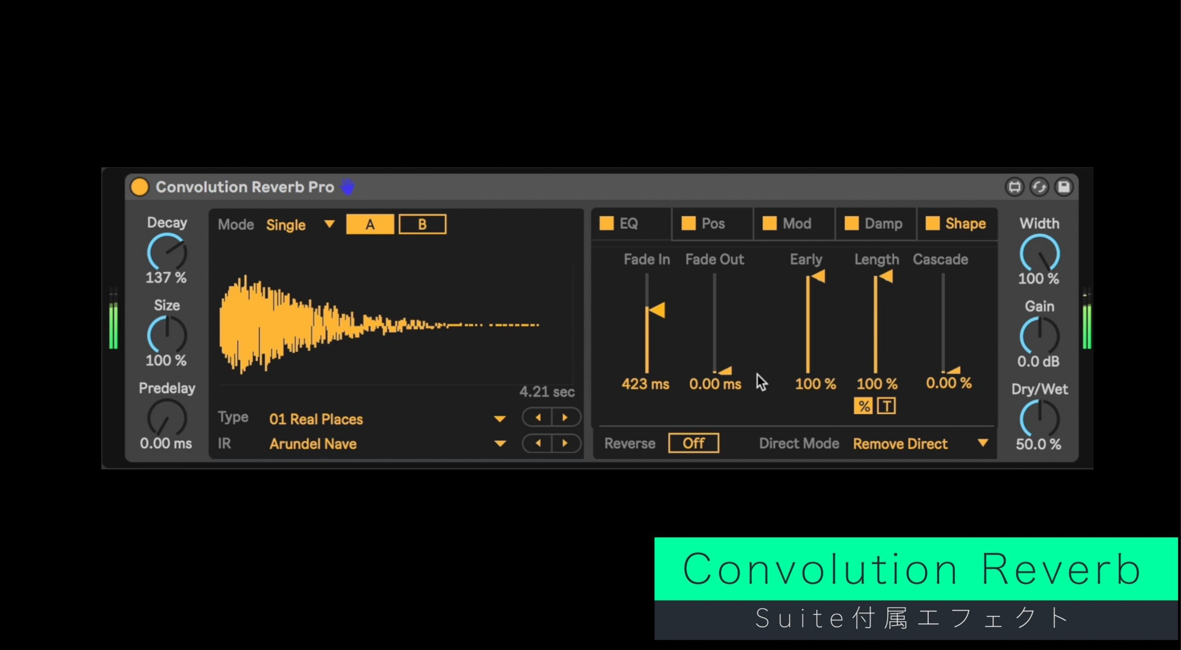Click the Early 100 % value

pyautogui.click(x=815, y=384)
